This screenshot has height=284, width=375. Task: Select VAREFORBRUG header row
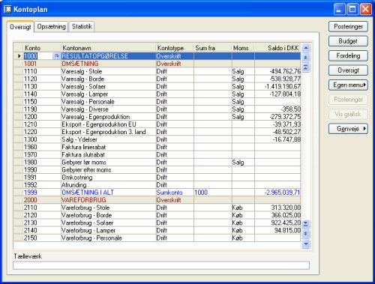pyautogui.click(x=157, y=200)
